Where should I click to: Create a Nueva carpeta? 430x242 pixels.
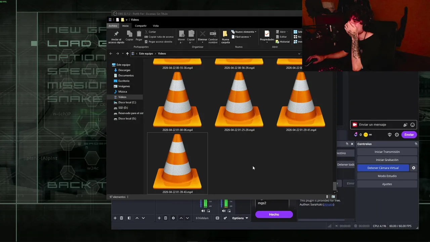[225, 37]
